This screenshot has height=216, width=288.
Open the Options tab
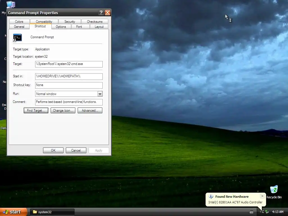click(x=61, y=27)
